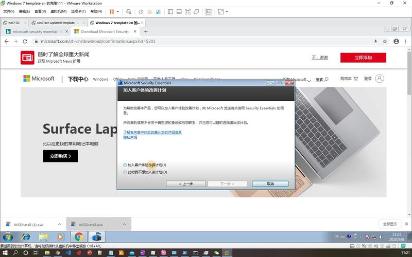412x257 pixels.
Task: Click the 全部显示 downloads button
Action: [x=390, y=224]
